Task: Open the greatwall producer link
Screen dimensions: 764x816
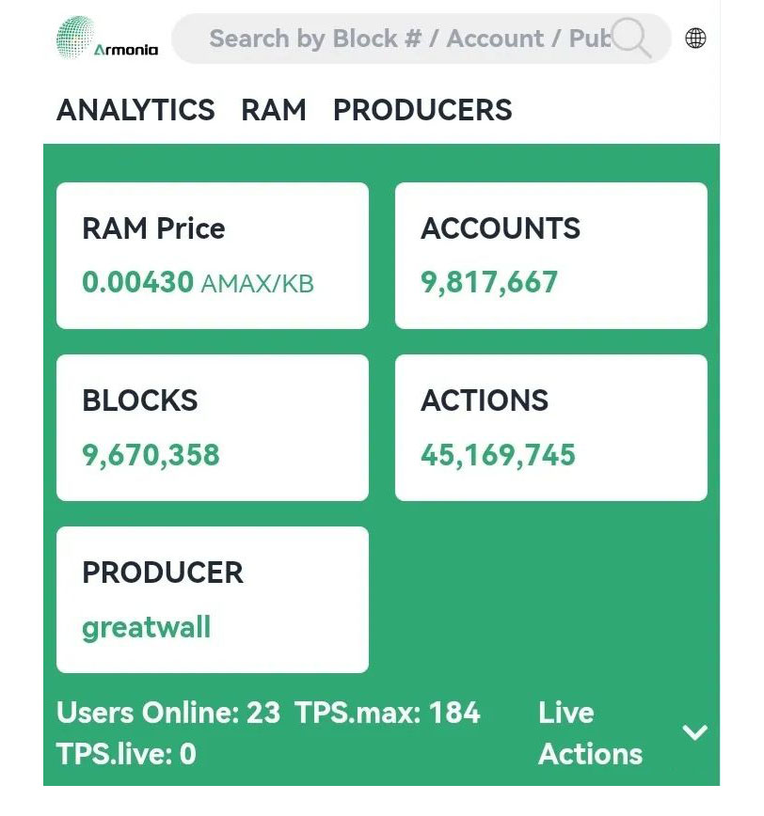Action: 146,627
